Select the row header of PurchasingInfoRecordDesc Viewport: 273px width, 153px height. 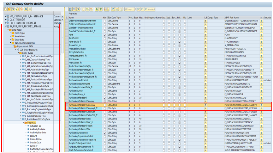(67, 119)
